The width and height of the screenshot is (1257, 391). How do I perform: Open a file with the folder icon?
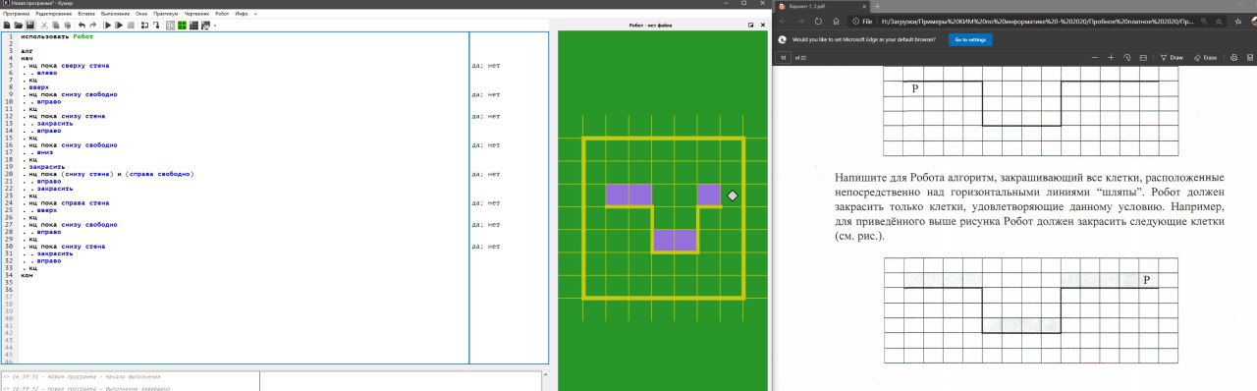[x=18, y=25]
